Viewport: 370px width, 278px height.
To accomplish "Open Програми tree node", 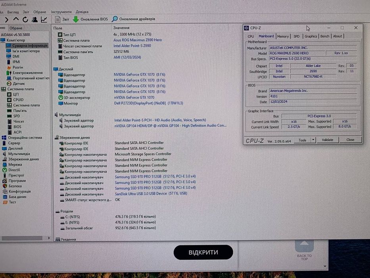I will click(14, 181).
